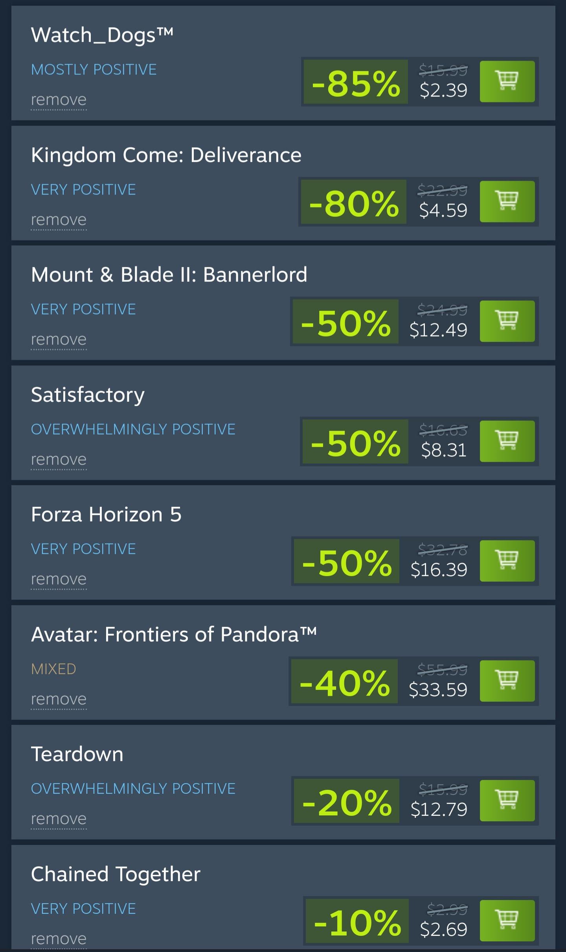
Task: Open the Chained Together title
Action: click(x=116, y=874)
